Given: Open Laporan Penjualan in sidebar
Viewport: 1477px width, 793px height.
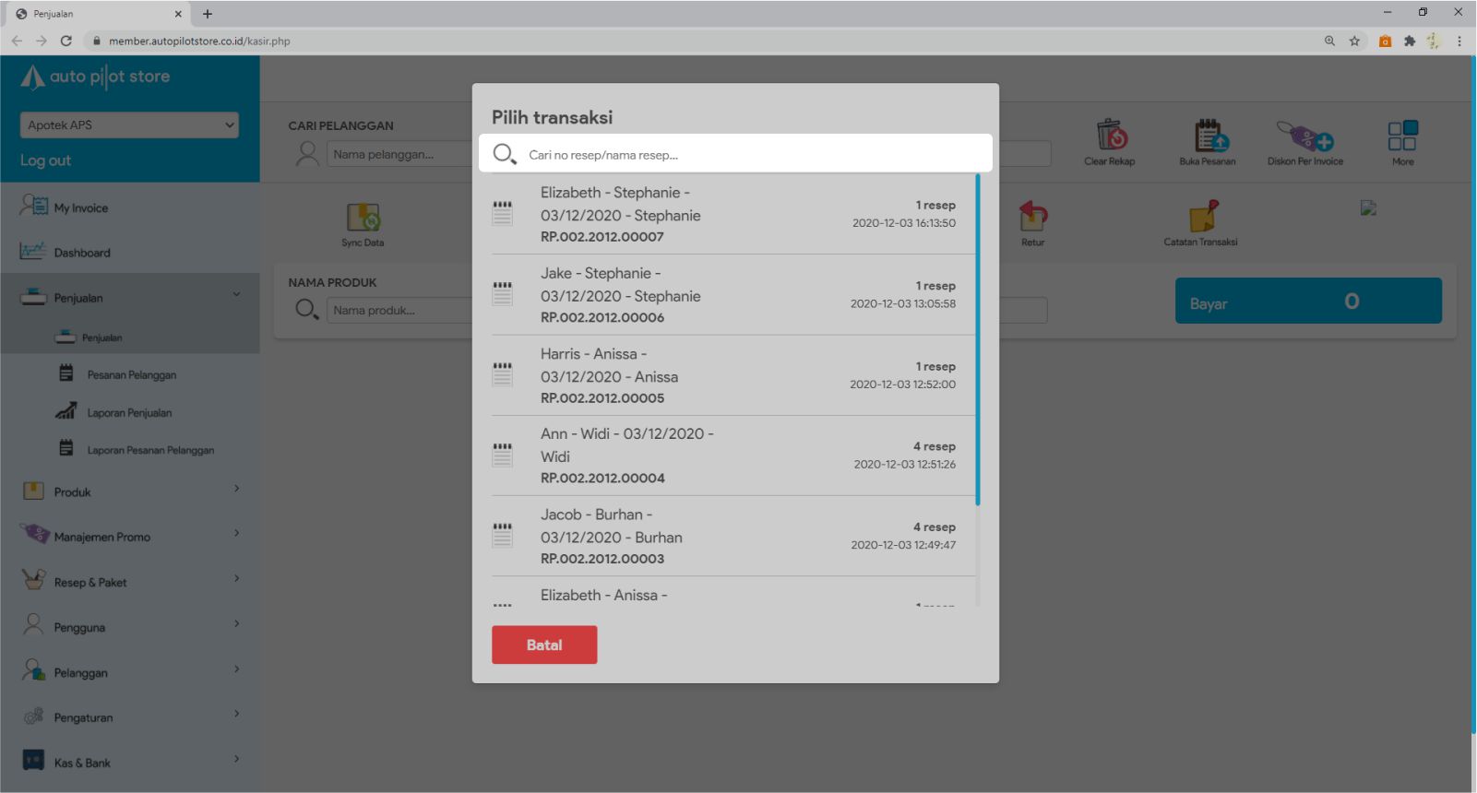Looking at the screenshot, I should 129,413.
